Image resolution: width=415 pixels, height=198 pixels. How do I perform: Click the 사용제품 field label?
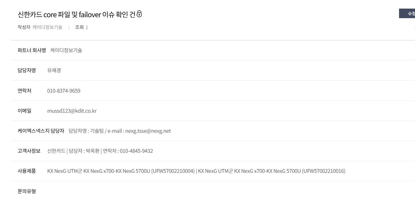[x=26, y=171]
